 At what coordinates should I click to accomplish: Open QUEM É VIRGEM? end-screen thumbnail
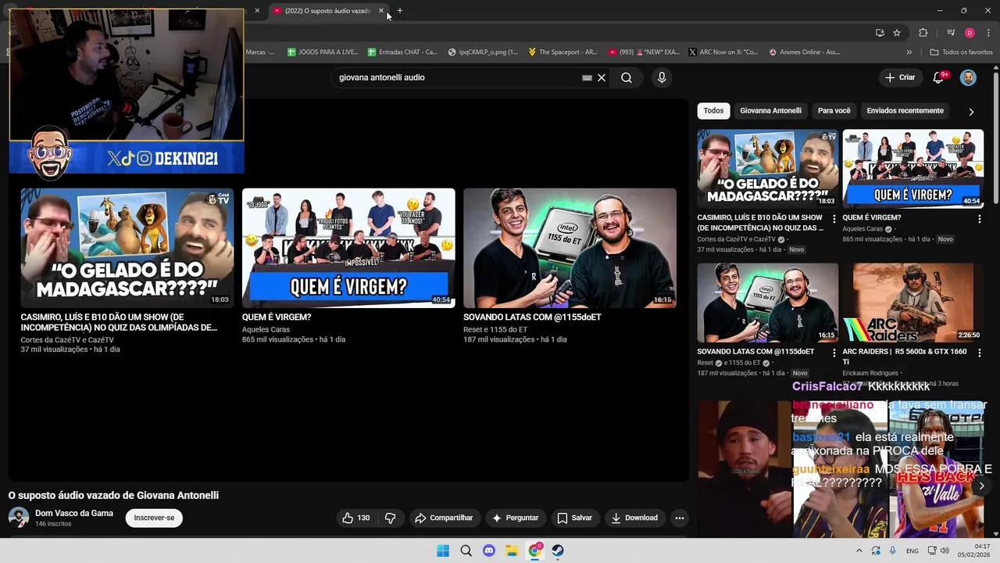[x=348, y=248]
